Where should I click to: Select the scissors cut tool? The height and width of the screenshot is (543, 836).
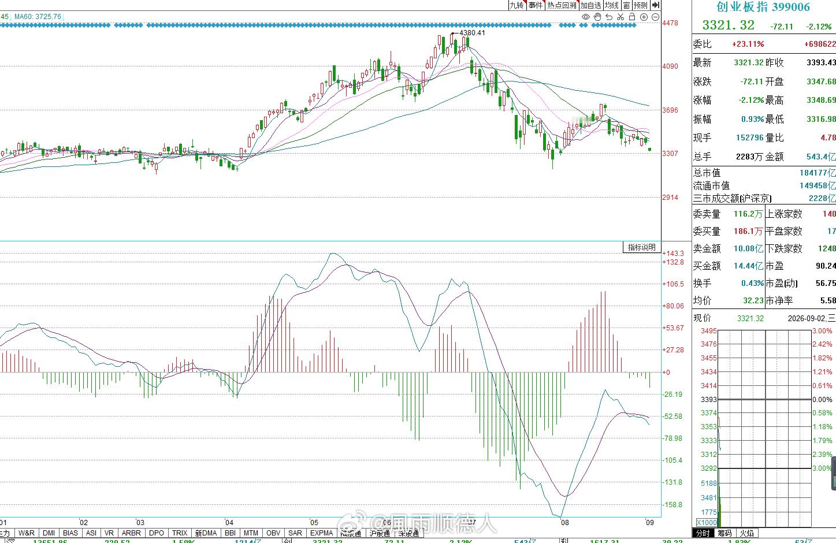click(x=621, y=17)
